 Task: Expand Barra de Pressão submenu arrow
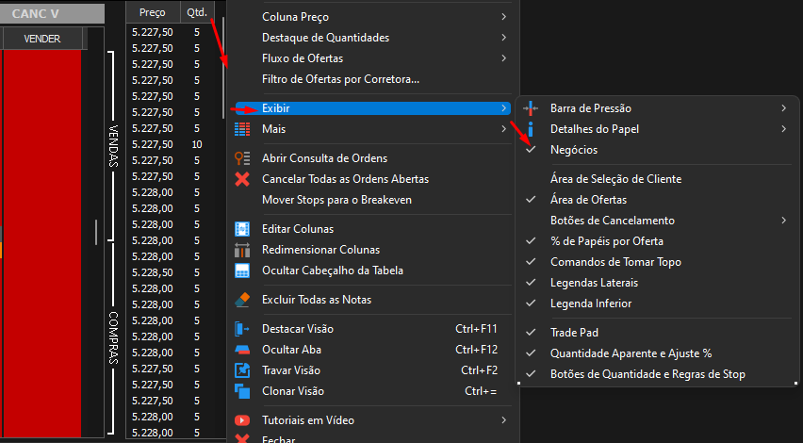(x=783, y=108)
